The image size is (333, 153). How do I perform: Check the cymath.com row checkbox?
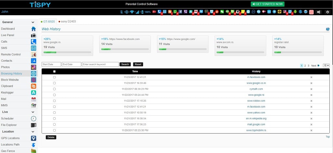click(54, 89)
